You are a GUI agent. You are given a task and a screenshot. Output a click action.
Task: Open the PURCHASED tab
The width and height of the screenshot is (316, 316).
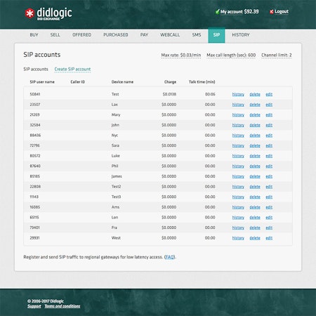(116, 35)
